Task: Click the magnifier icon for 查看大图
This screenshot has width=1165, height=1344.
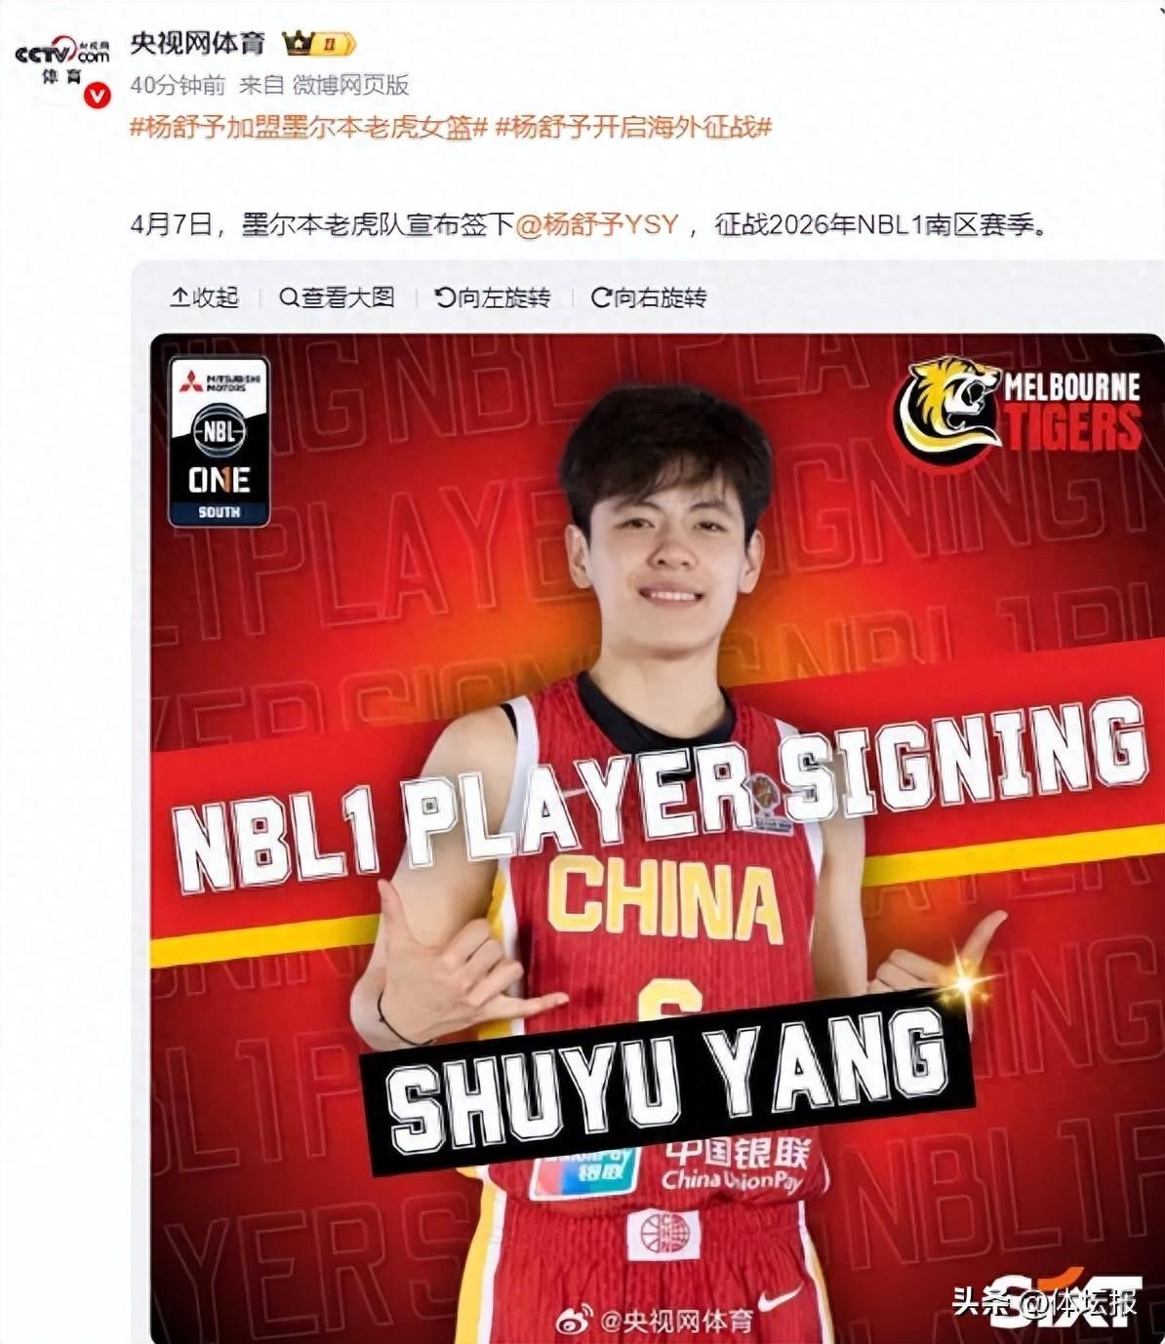Action: click(289, 297)
